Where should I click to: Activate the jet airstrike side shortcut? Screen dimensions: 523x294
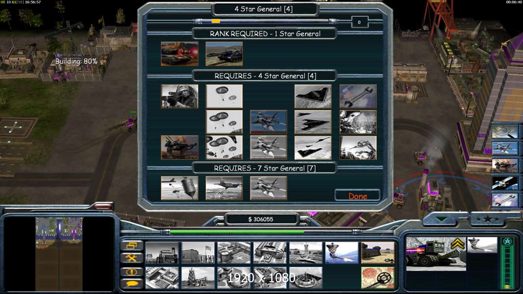[505, 148]
